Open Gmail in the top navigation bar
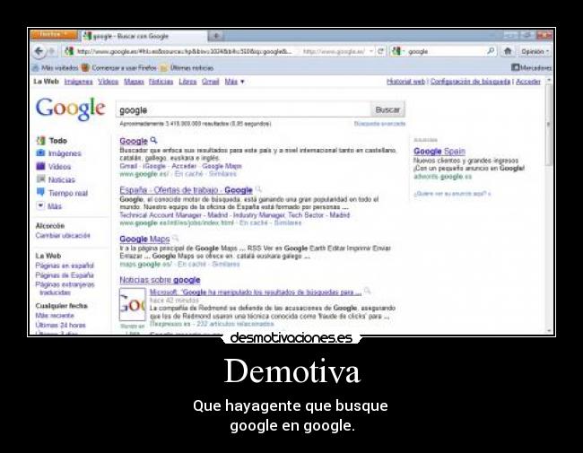This screenshot has width=583, height=453. click(x=211, y=82)
